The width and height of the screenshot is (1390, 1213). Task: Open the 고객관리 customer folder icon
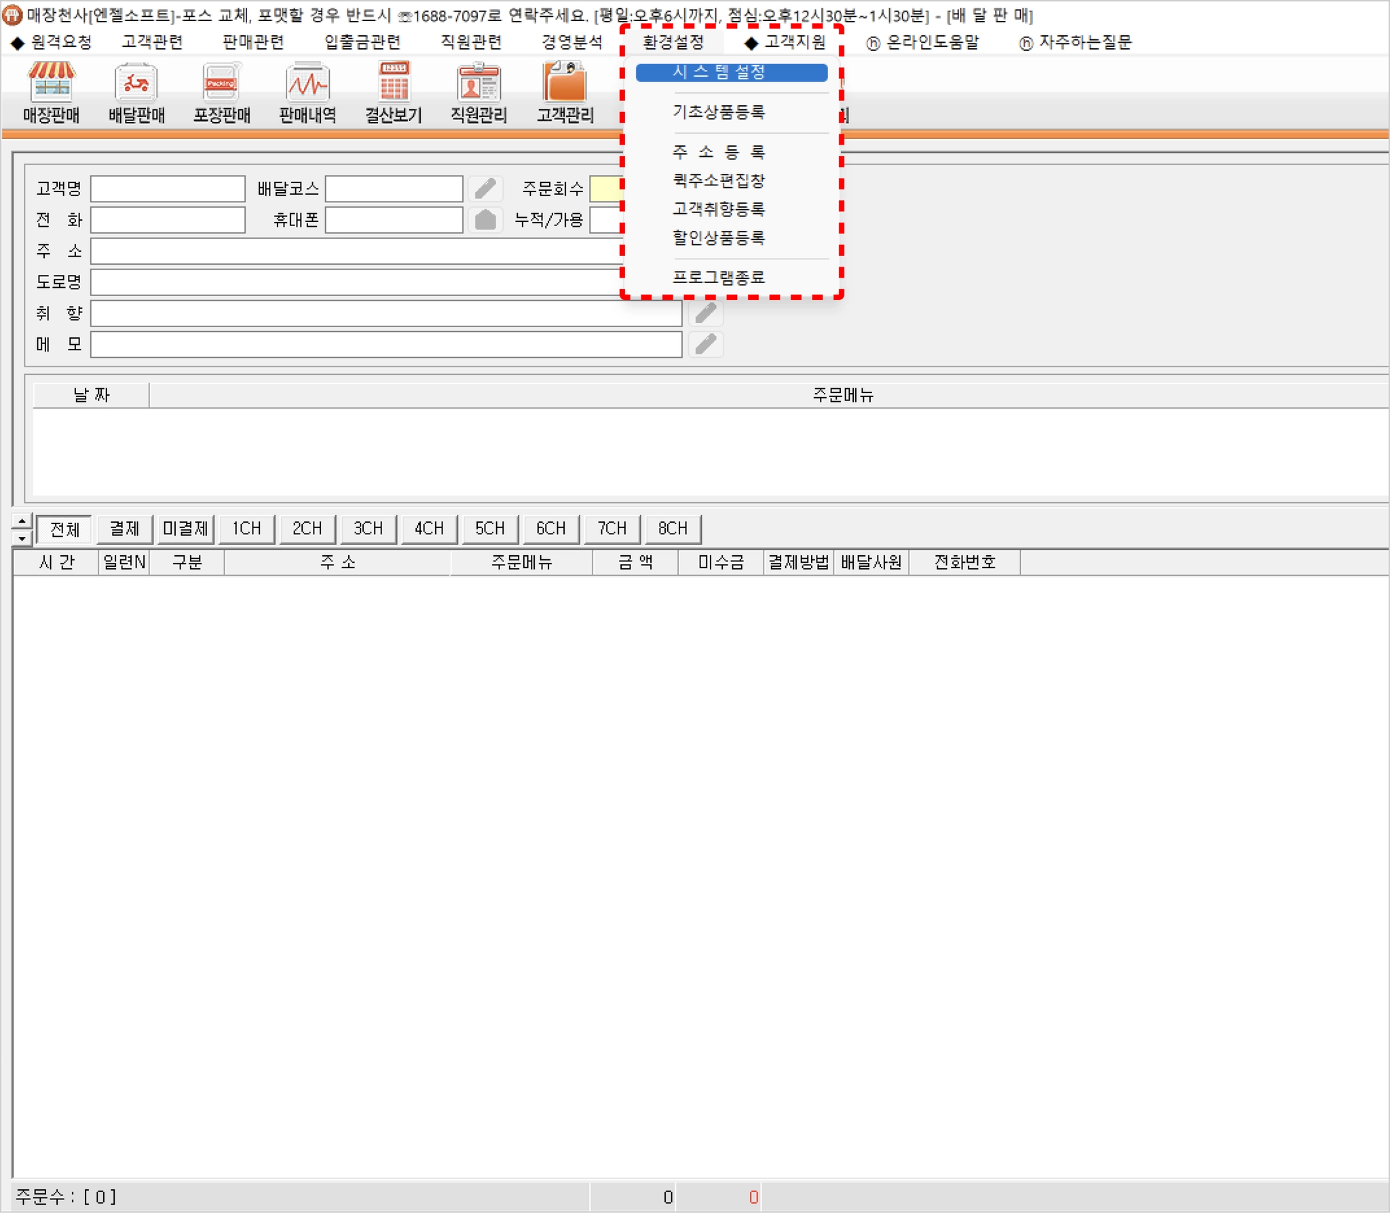[564, 83]
